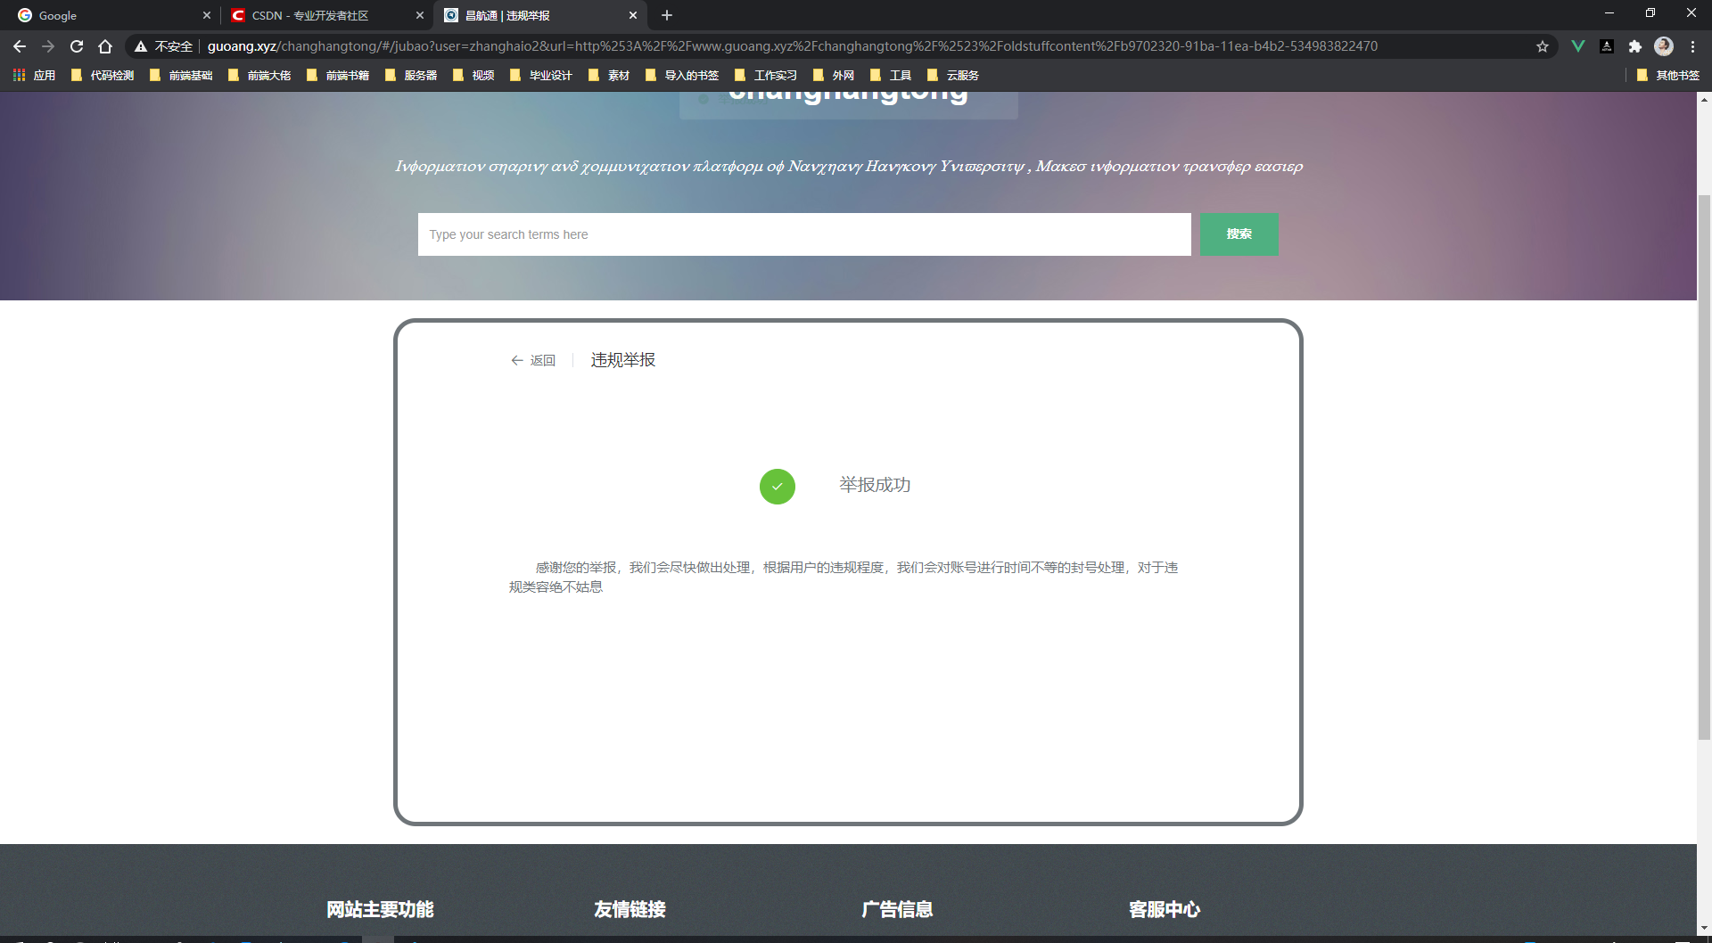The height and width of the screenshot is (943, 1712).
Task: Click the 返回 back link
Action: pos(533,360)
